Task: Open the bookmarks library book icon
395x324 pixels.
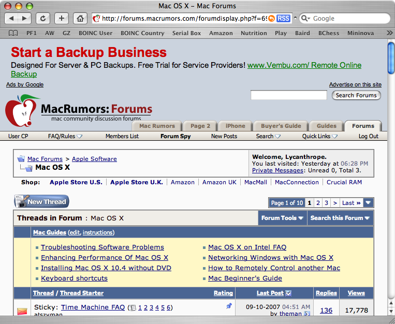Action: coord(13,33)
